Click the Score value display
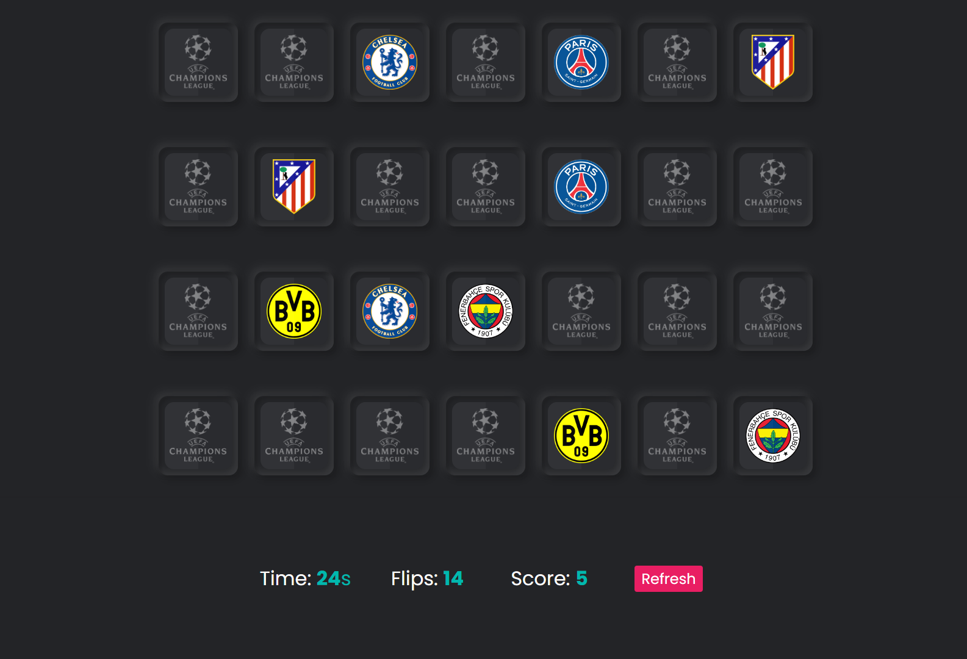The width and height of the screenshot is (967, 659). pos(581,578)
